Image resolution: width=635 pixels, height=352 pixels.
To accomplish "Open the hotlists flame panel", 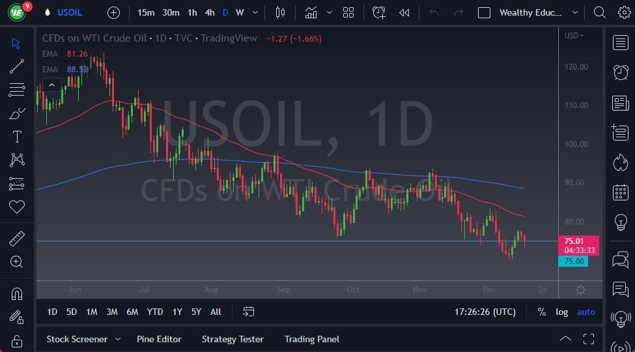I will (x=621, y=163).
